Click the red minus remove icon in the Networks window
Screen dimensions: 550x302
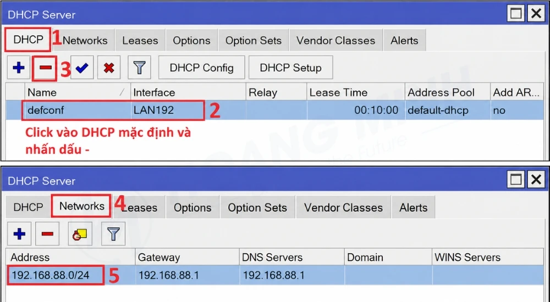point(47,234)
